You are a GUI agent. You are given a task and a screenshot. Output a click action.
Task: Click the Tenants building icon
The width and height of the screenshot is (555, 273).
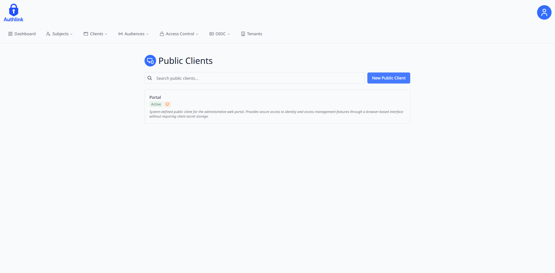[243, 34]
